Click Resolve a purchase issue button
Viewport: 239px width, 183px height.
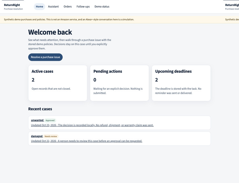tap(46, 57)
